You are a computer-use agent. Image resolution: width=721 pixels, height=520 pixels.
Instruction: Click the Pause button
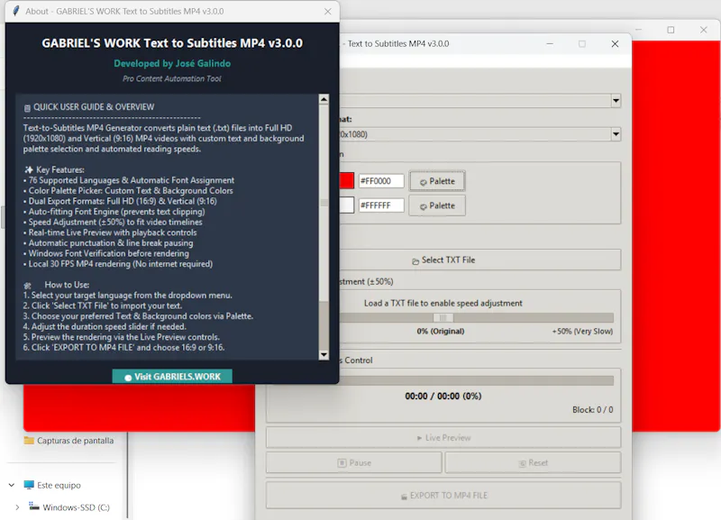point(353,462)
